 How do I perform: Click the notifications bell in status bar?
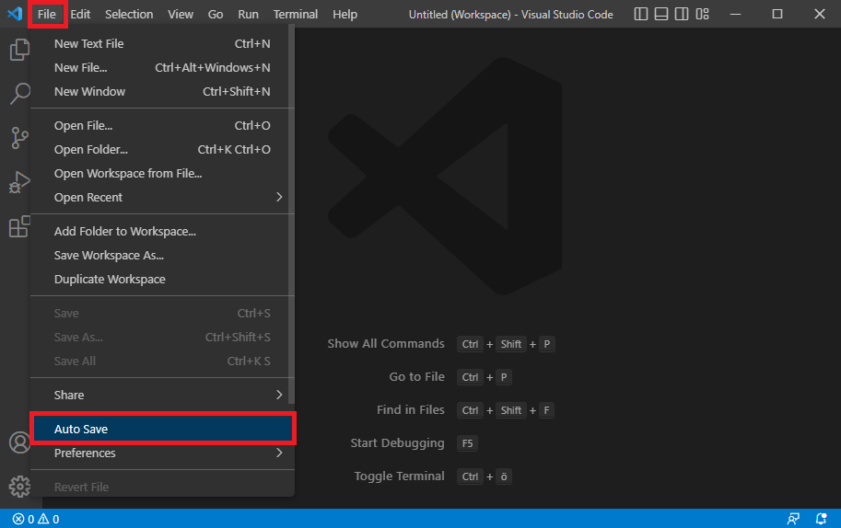pyautogui.click(x=821, y=519)
